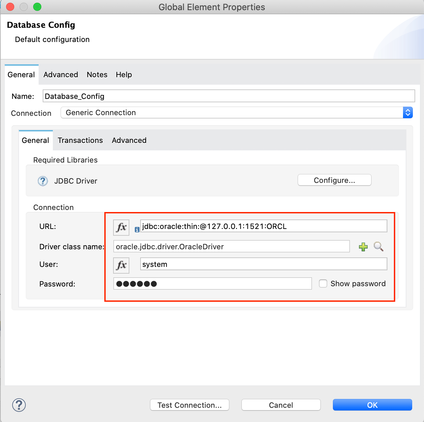Open the Notes tab

pyautogui.click(x=97, y=75)
